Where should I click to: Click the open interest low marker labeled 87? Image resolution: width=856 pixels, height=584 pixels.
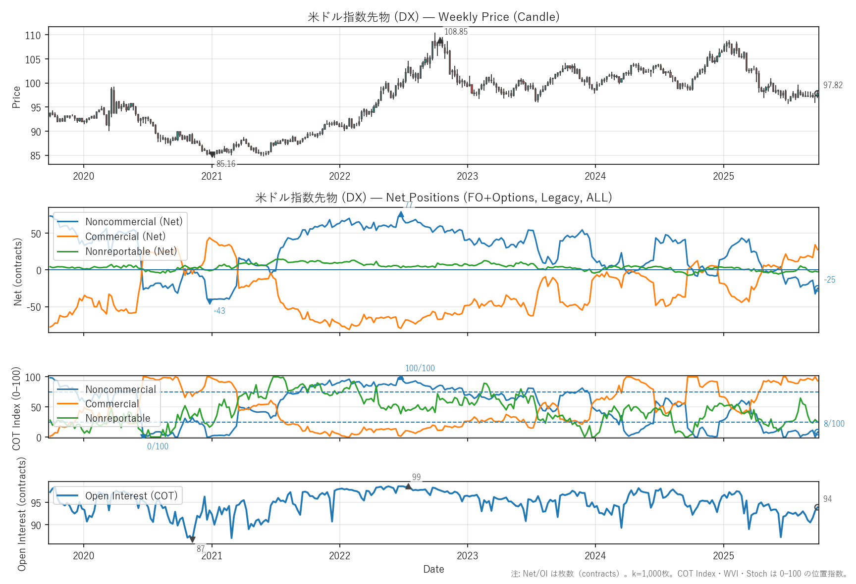point(192,539)
